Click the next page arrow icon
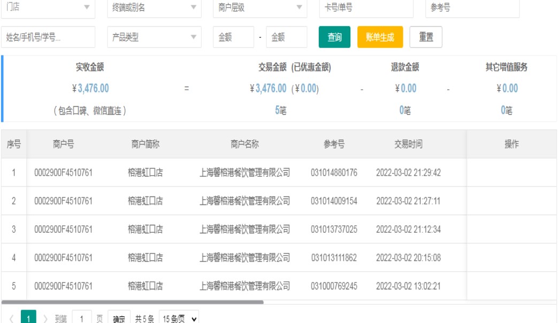This screenshot has width=558, height=323. point(45,319)
